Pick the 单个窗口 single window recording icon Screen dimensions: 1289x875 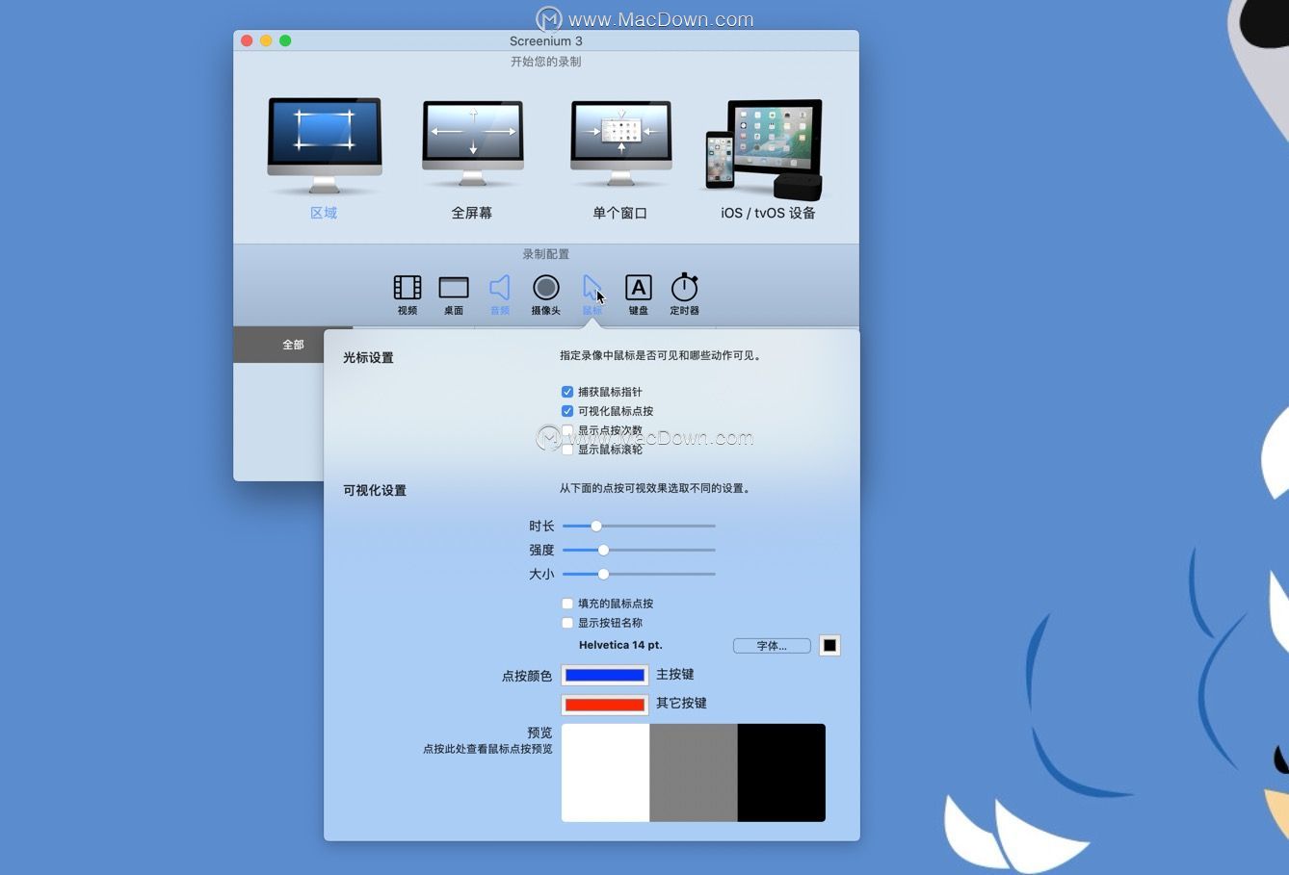pyautogui.click(x=620, y=144)
